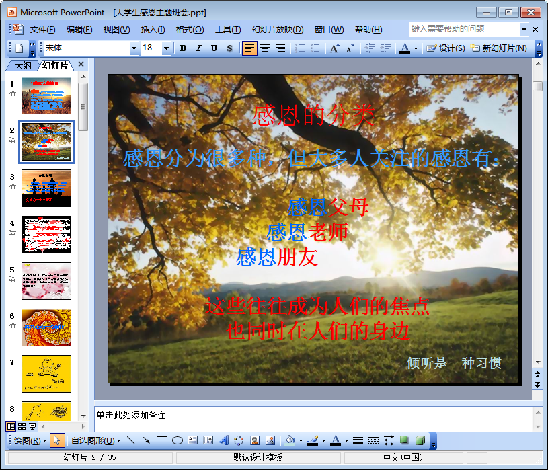Toggle numbered list formatting
The height and width of the screenshot is (470, 548).
point(300,48)
